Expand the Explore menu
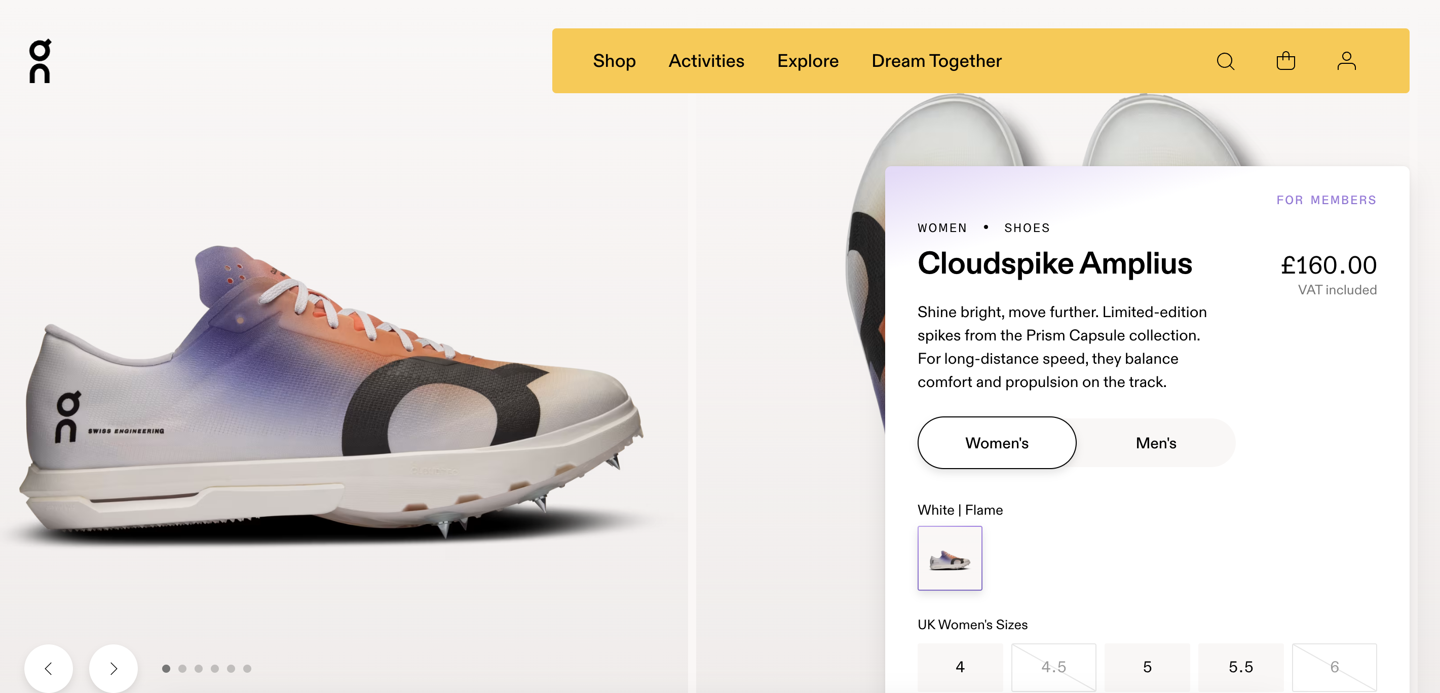 (x=807, y=61)
